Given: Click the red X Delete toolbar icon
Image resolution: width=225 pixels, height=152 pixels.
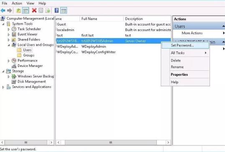Looking at the screenshot, I should [34, 10].
